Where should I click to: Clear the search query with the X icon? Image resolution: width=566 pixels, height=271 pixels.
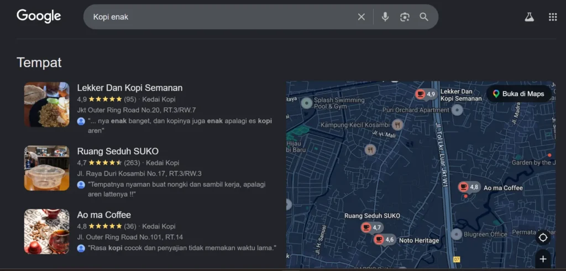(361, 17)
